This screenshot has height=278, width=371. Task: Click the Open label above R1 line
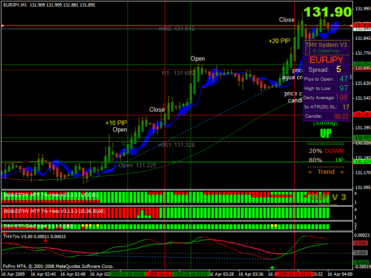point(198,59)
